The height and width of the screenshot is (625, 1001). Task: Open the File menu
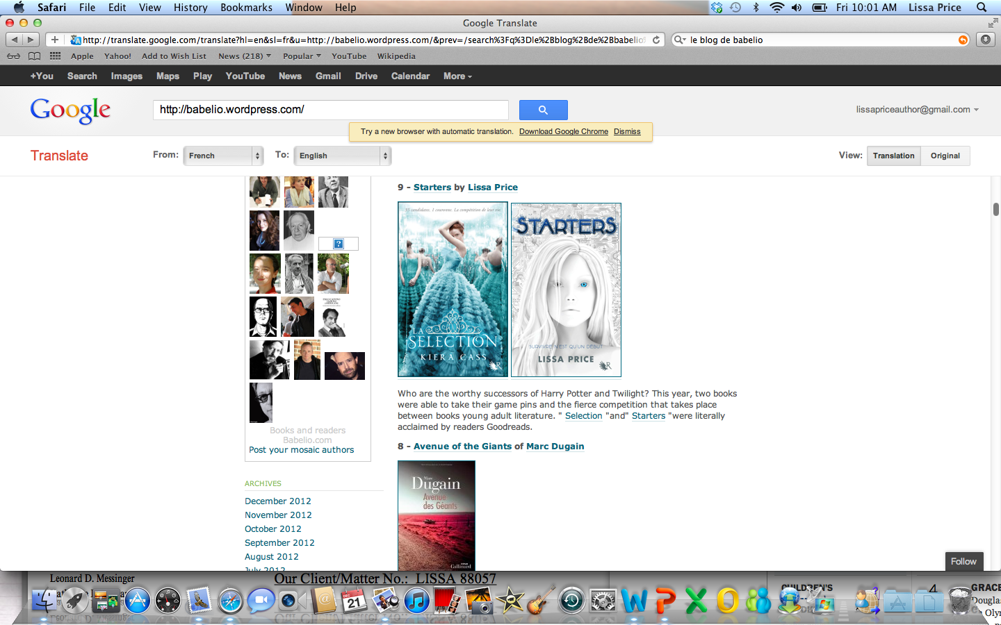[x=88, y=8]
